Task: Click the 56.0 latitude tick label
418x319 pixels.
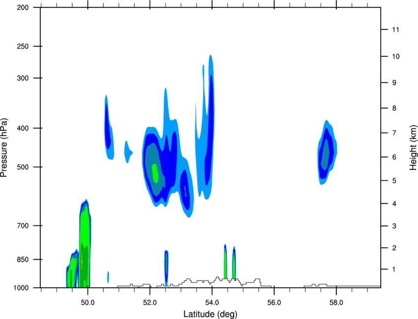Action: click(x=274, y=303)
